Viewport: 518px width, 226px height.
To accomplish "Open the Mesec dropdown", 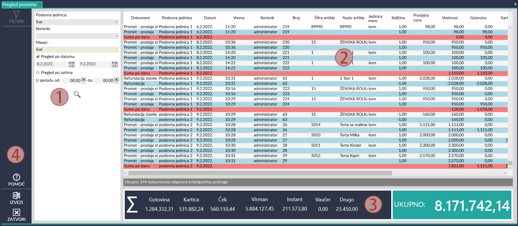I will 116,50.
